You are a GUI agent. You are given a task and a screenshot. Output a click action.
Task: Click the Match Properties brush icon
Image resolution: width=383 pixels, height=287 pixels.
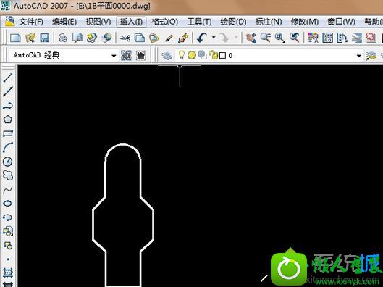(x=169, y=38)
